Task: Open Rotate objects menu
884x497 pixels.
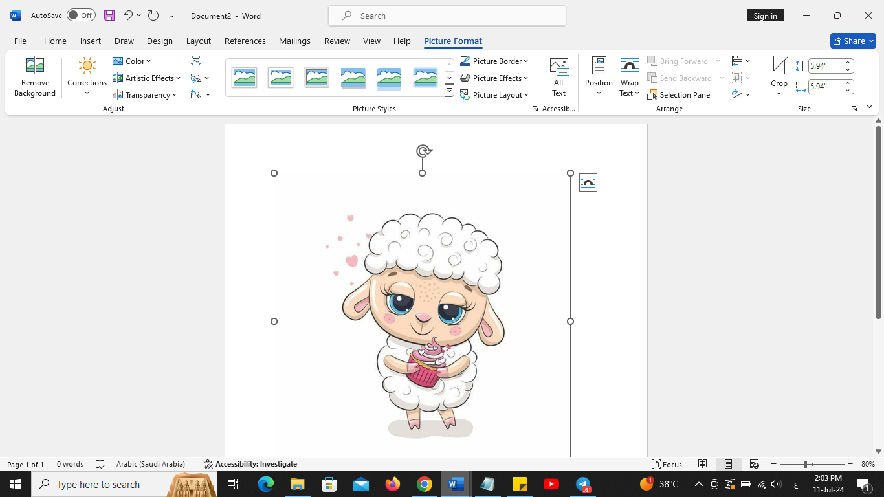Action: pyautogui.click(x=740, y=94)
